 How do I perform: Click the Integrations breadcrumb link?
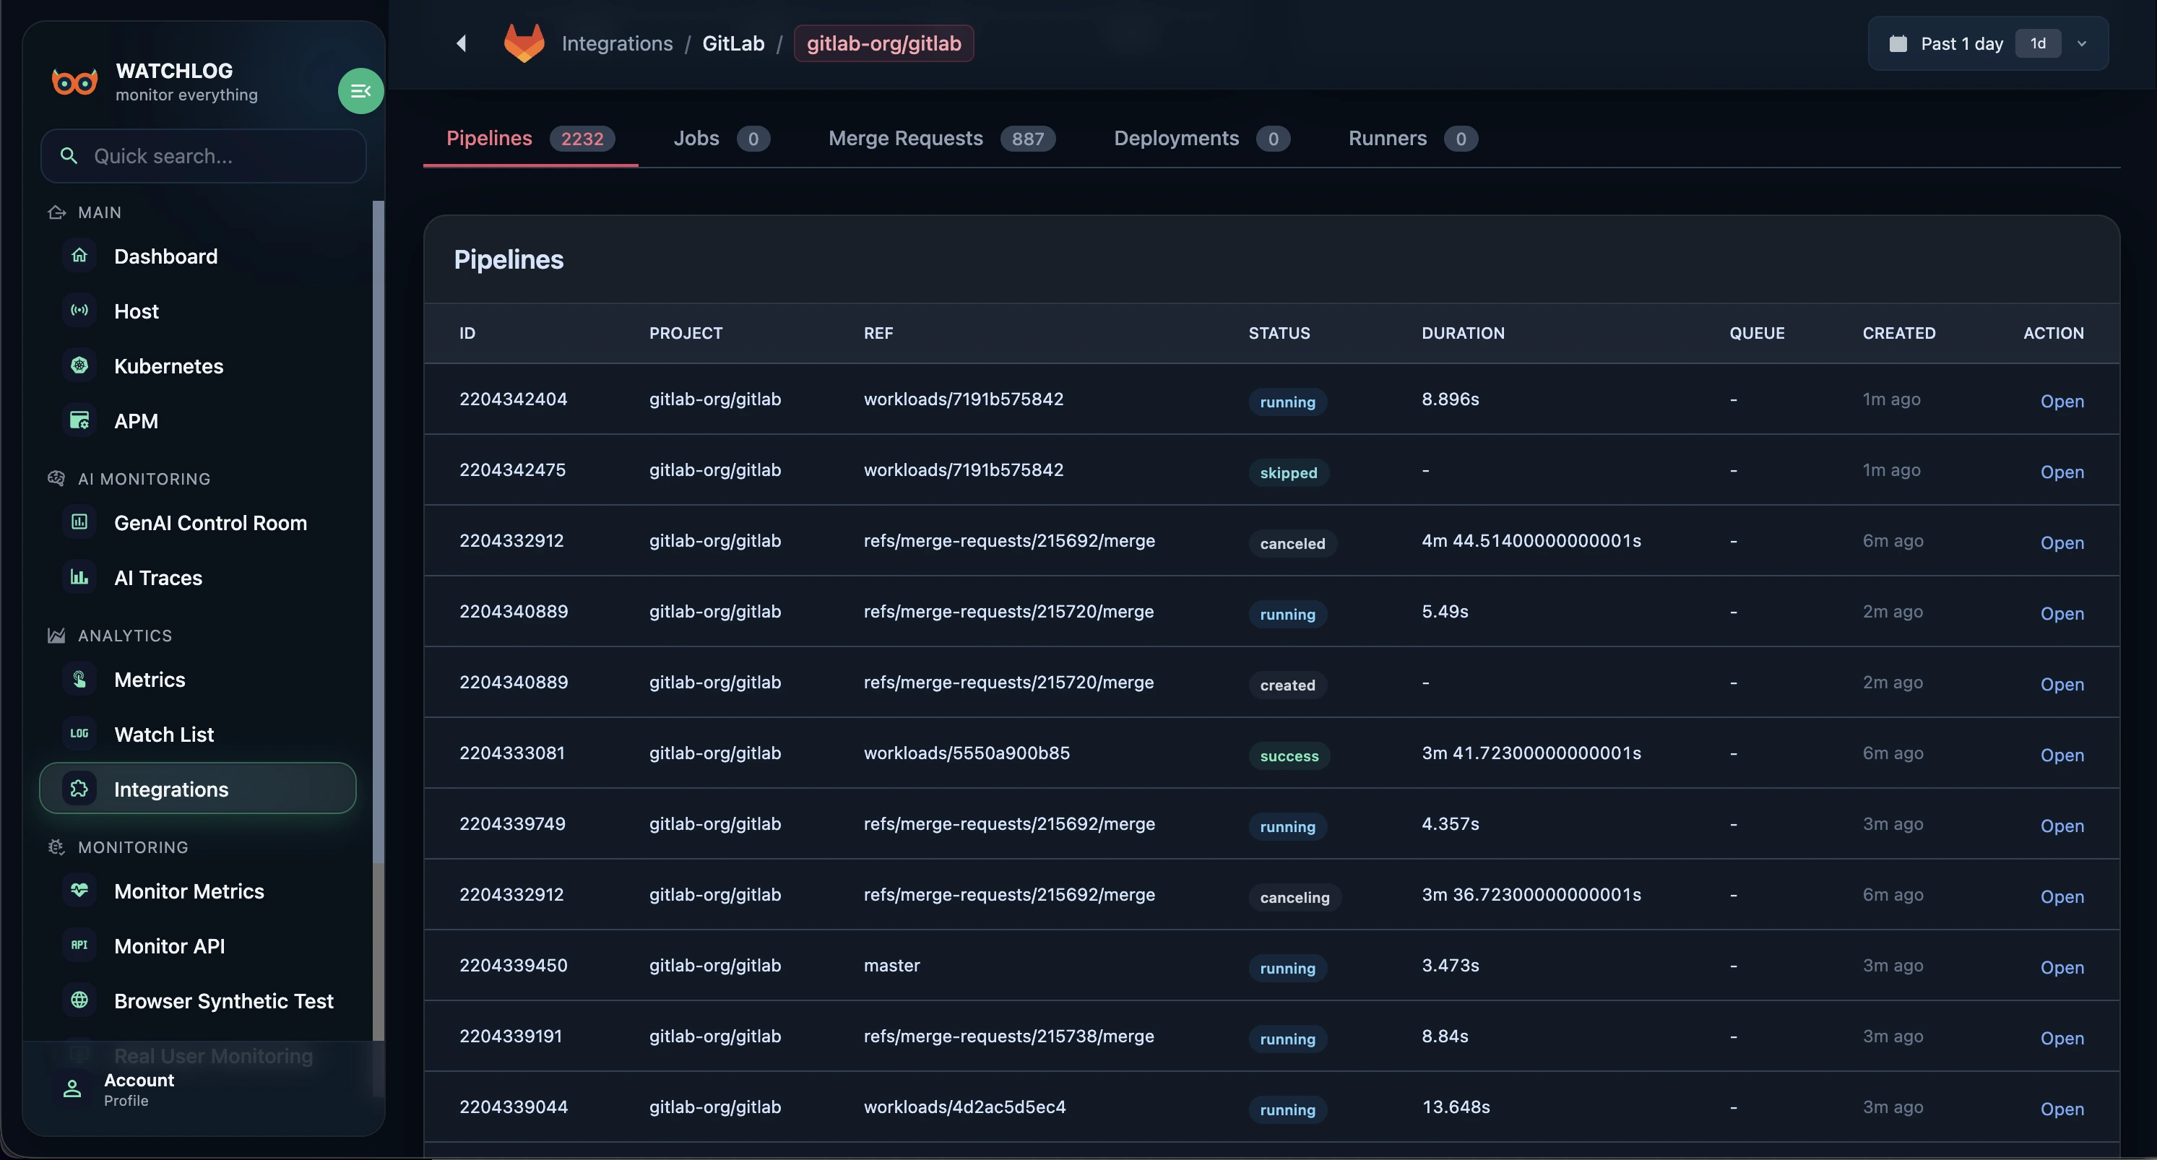(617, 43)
